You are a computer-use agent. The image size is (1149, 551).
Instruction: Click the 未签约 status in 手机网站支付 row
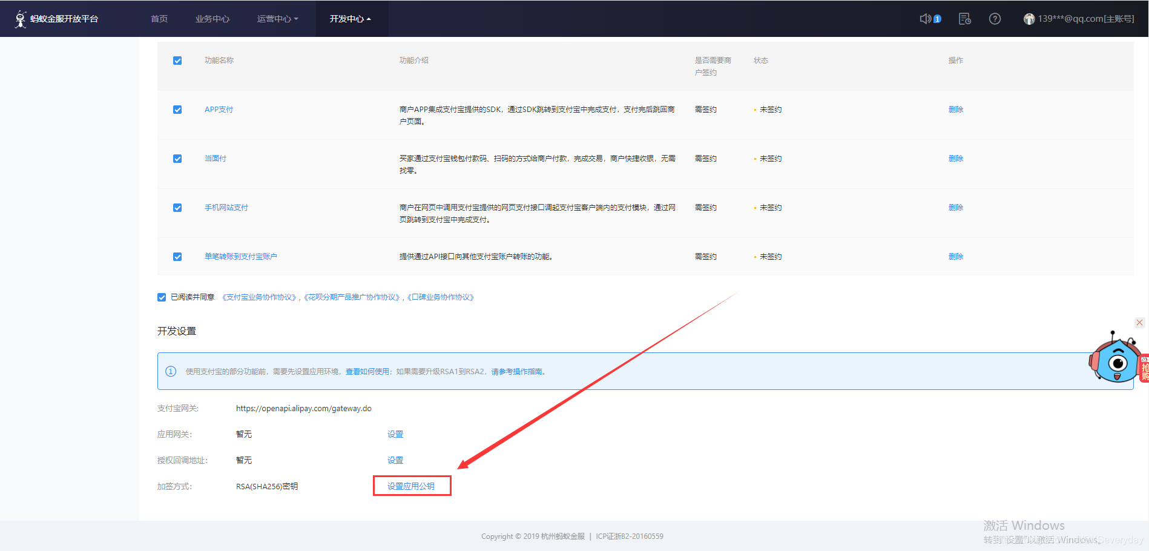[771, 208]
